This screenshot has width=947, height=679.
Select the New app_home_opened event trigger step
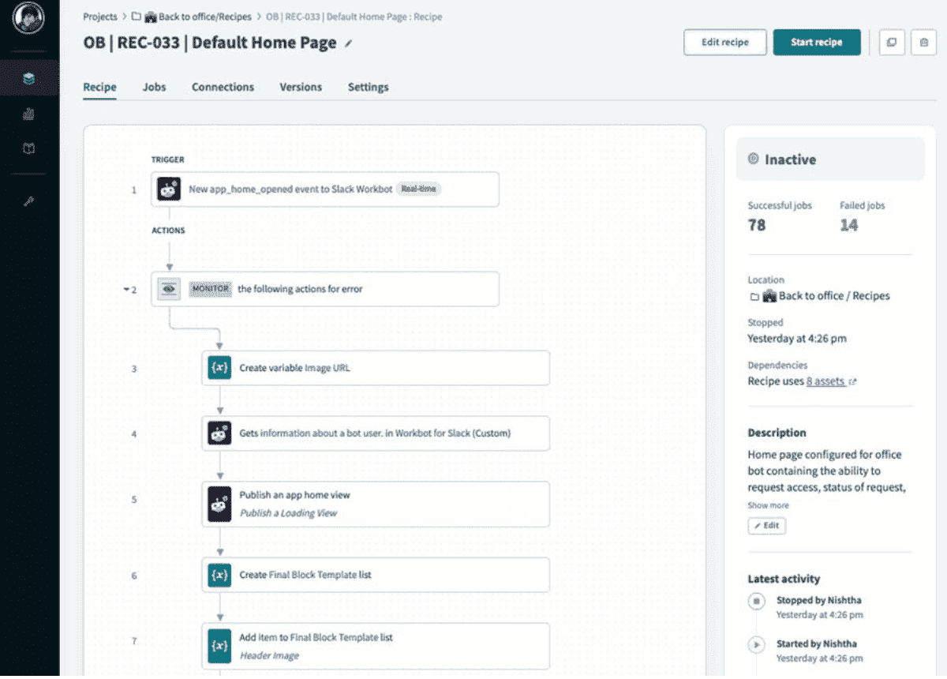coord(325,189)
